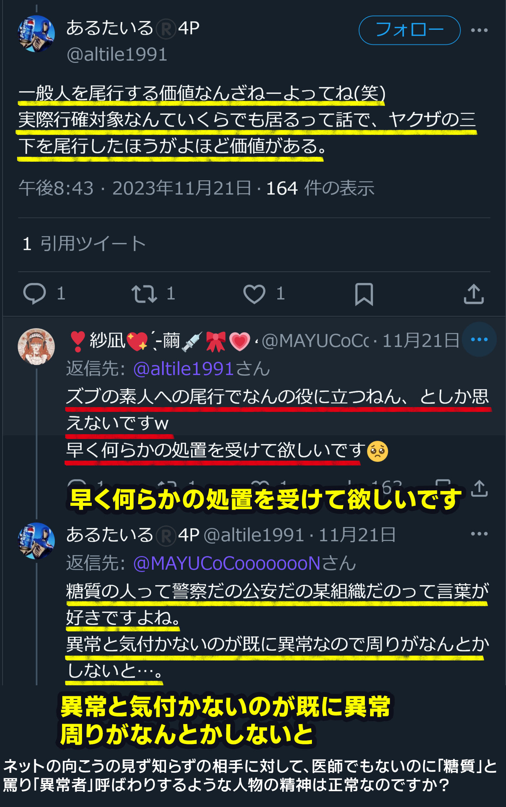Open the 1 引用ツイート quote tweets list
This screenshot has height=807, width=506.
click(84, 243)
